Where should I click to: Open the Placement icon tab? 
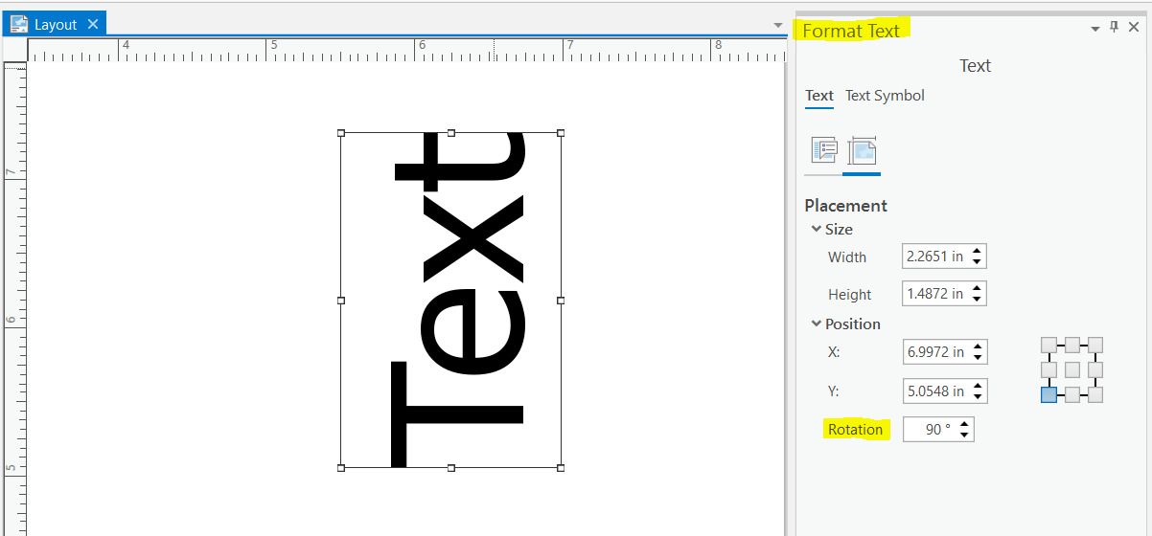click(x=863, y=150)
